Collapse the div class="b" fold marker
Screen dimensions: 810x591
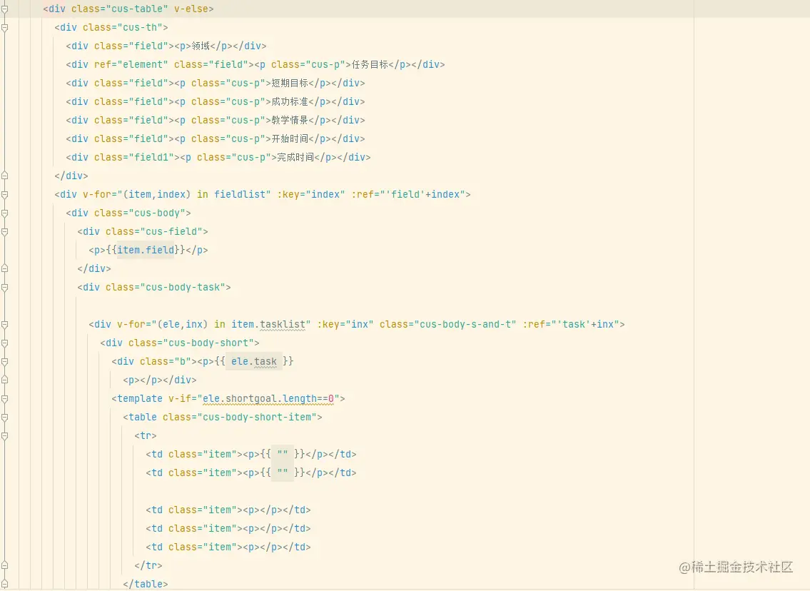coord(5,362)
